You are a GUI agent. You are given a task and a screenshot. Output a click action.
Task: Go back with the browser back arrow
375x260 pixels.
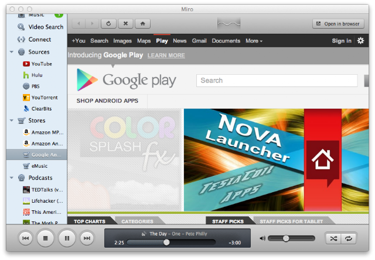[x=79, y=23]
